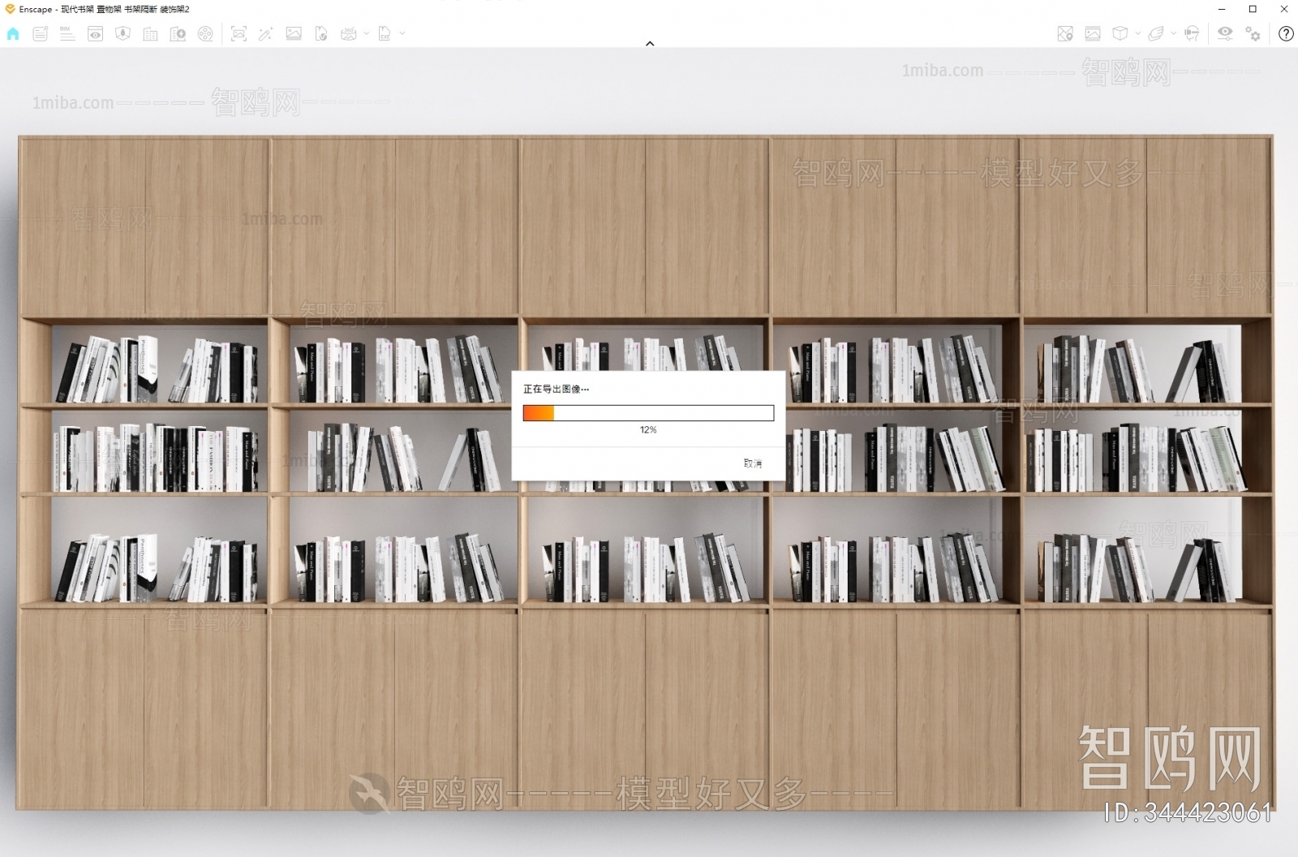The width and height of the screenshot is (1298, 857).
Task: Click the batch rendering image icon
Action: point(293,33)
